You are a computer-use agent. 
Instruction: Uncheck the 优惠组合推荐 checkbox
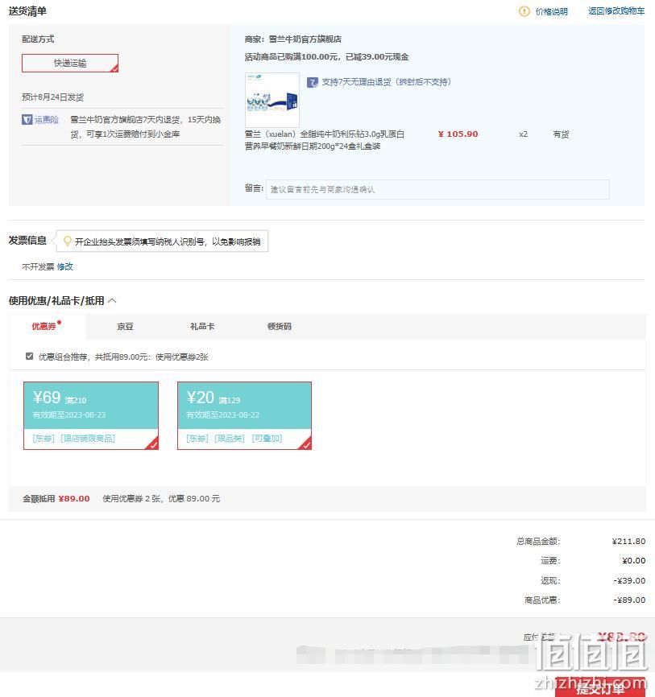(x=29, y=357)
